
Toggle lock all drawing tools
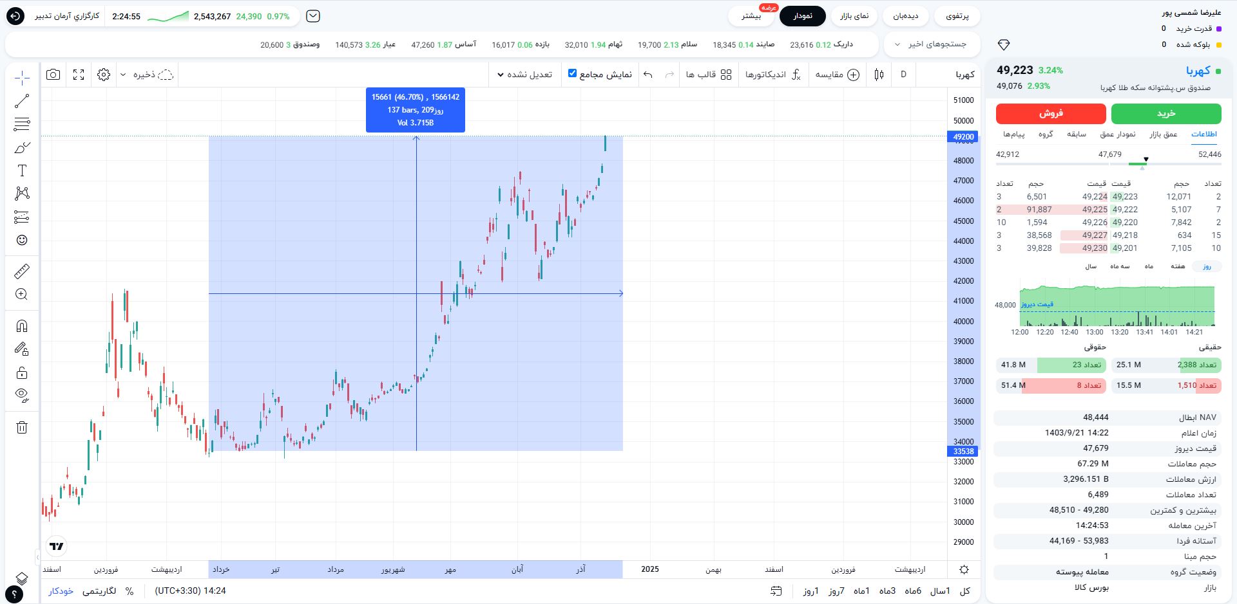click(22, 372)
